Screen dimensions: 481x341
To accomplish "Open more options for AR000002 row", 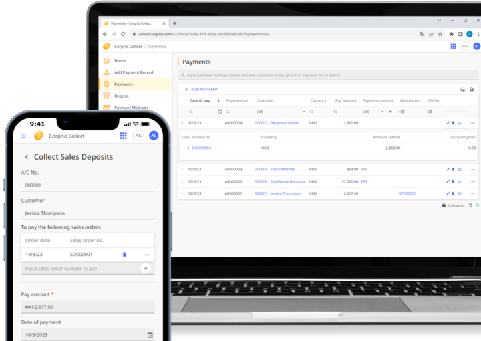I will coord(473,182).
